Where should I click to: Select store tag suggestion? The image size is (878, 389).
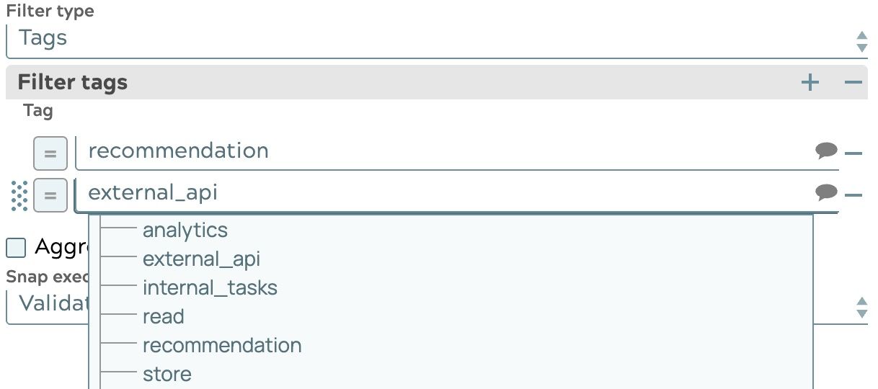coord(167,375)
